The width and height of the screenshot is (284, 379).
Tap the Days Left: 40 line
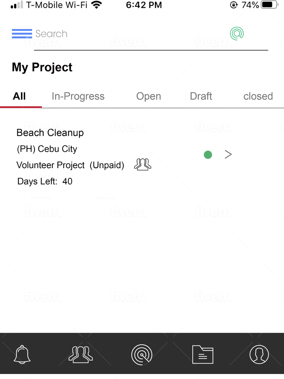(x=45, y=181)
